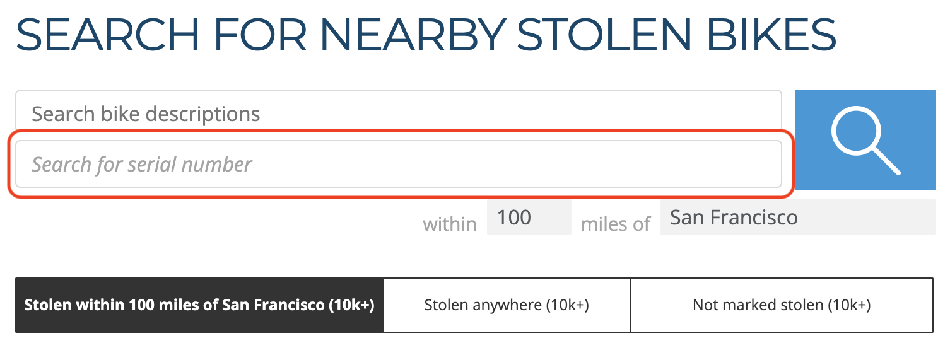Viewport: 950px width, 343px height.
Task: Click the "miles of" label
Action: point(615,224)
